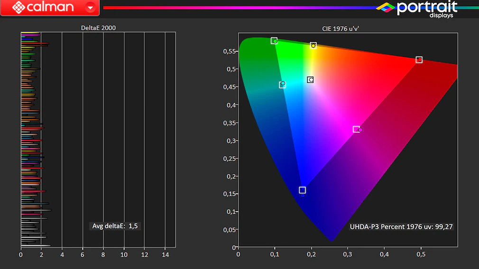Click the DeltaE 2000 chart title
Screen dimensions: 479x269
98,28
